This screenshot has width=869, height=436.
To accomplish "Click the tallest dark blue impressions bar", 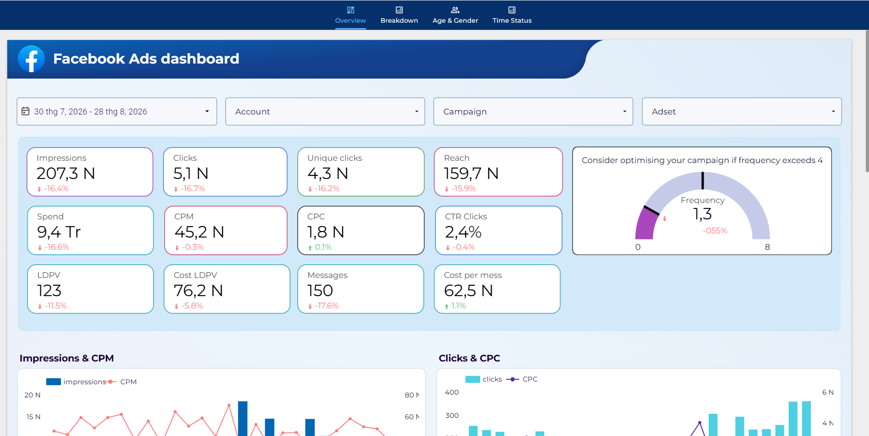I will tap(243, 418).
